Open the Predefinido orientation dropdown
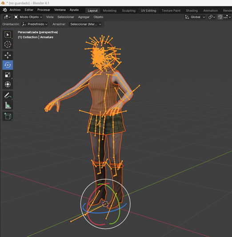The image size is (232, 237). click(x=35, y=24)
